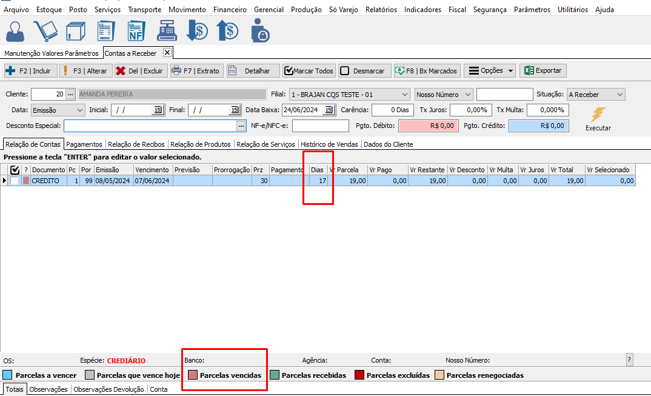Toggle the select-all checkbox in grid header
This screenshot has width=651, height=396.
coord(15,170)
